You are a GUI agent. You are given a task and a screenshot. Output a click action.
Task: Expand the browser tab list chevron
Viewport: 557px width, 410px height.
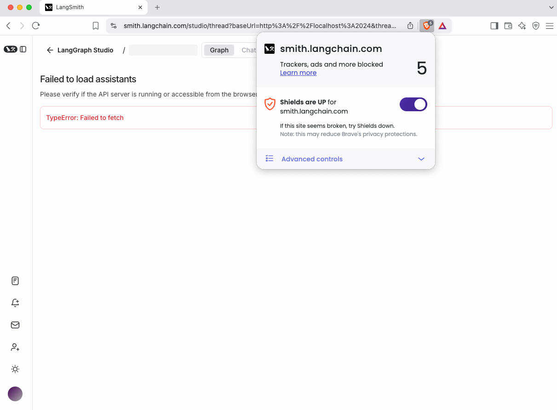(551, 7)
